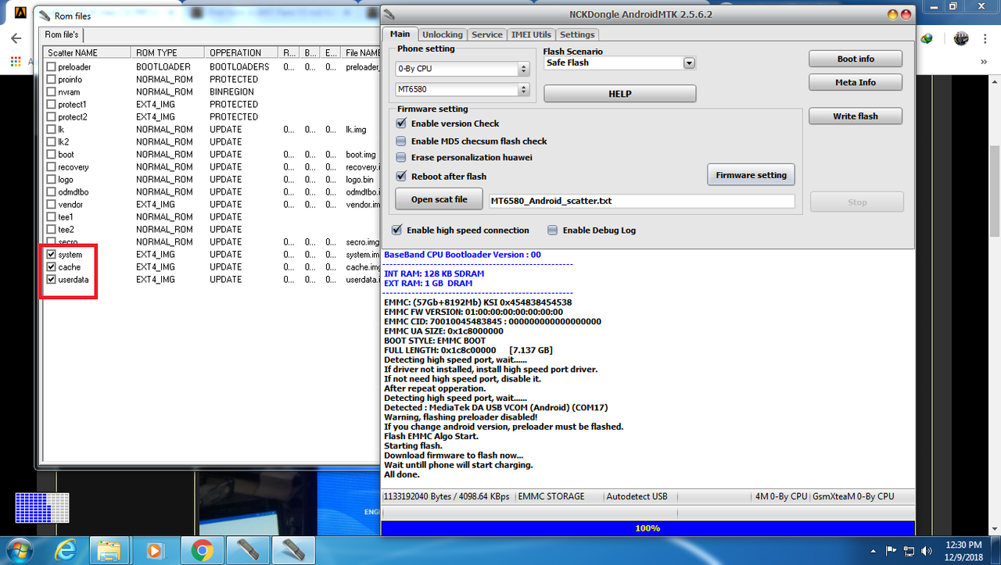Switch to the Settings tab
The height and width of the screenshot is (565, 1001).
coord(577,34)
